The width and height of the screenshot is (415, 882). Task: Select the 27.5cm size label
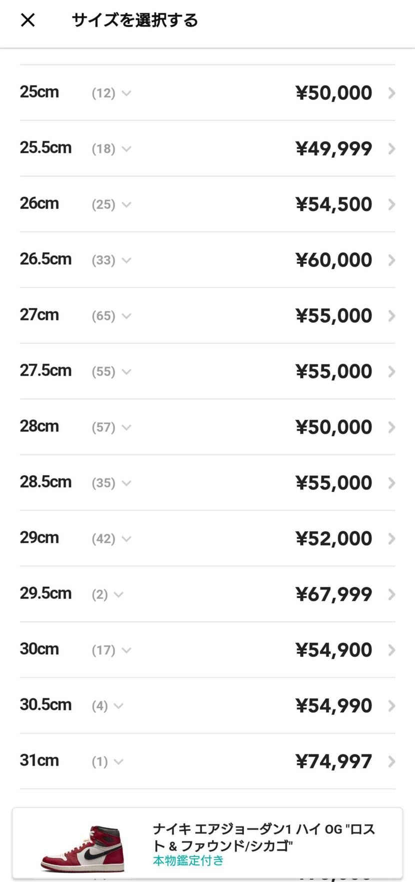(45, 370)
